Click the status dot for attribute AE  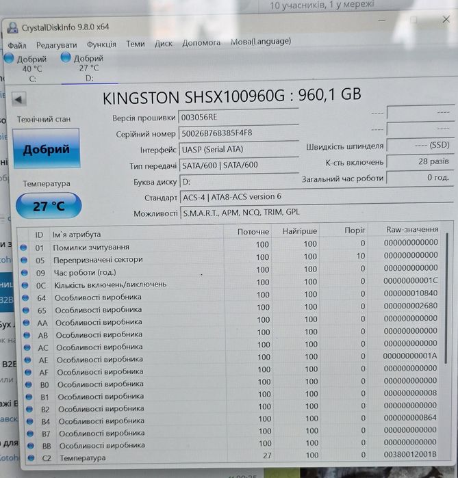(x=28, y=360)
